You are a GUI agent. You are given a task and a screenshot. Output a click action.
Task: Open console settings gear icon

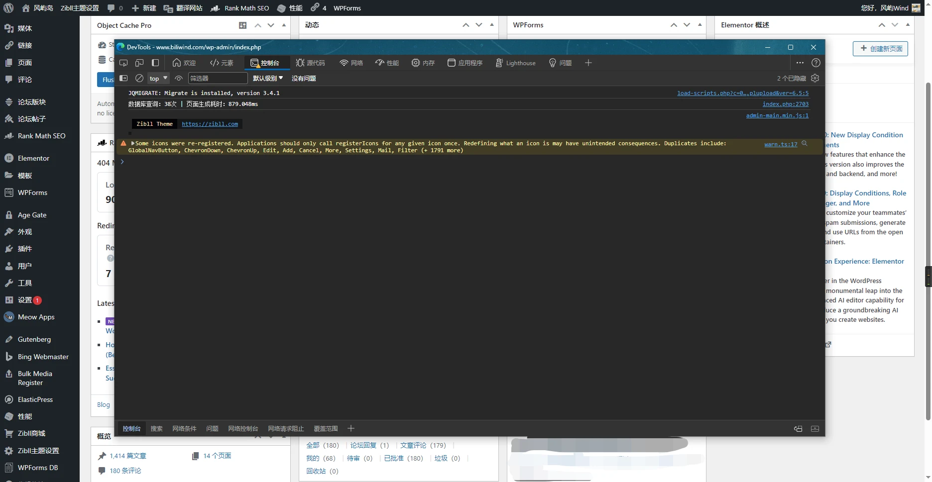coord(815,78)
